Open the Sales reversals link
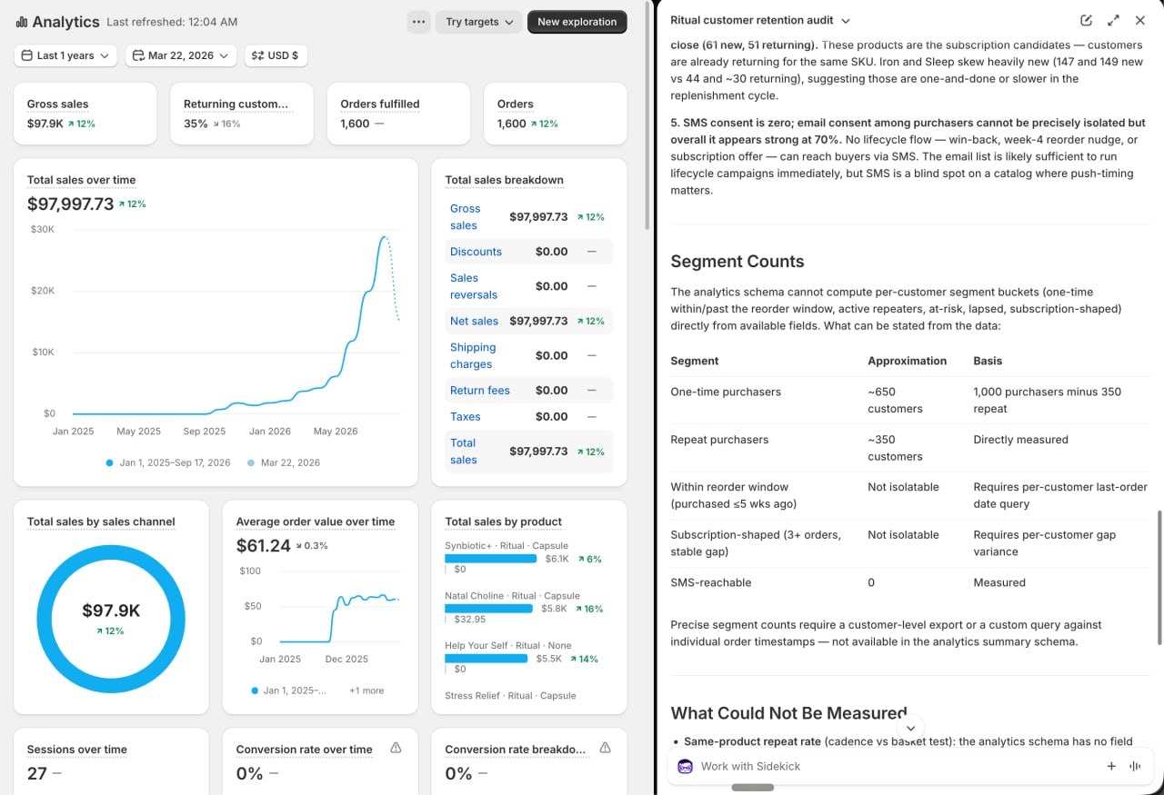 coord(474,286)
